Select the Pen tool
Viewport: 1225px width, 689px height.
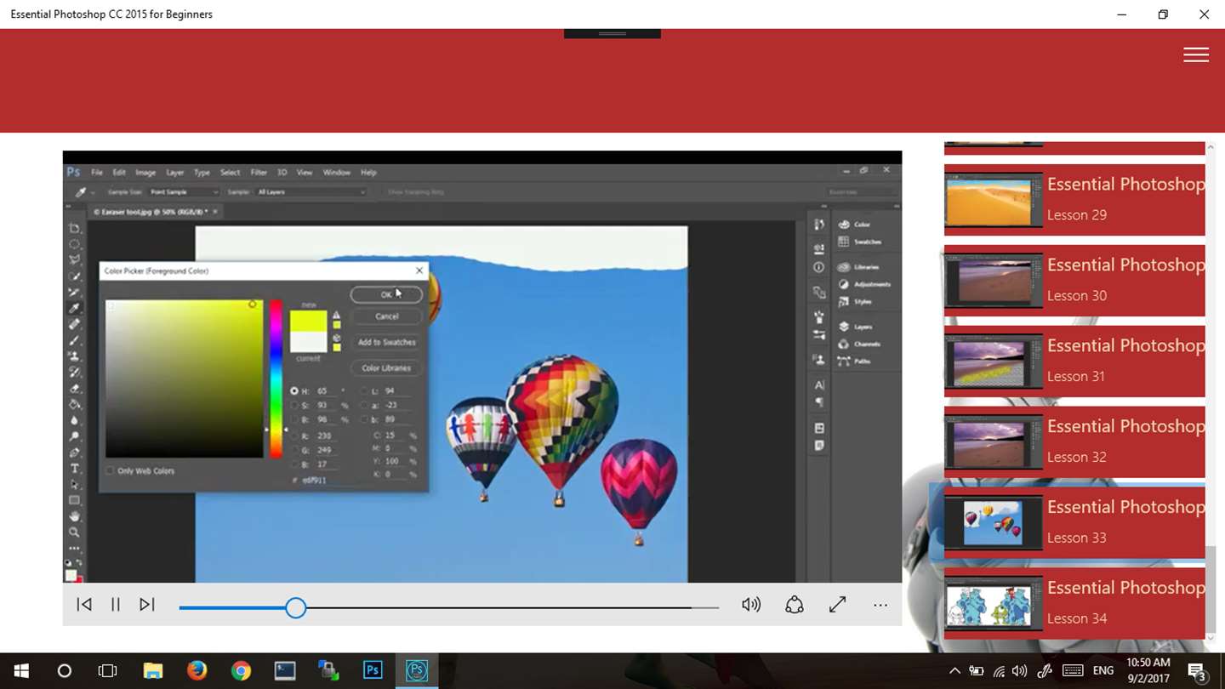coord(75,453)
